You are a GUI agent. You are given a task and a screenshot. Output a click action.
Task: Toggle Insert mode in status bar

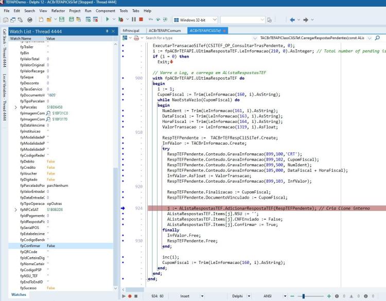tap(185, 296)
